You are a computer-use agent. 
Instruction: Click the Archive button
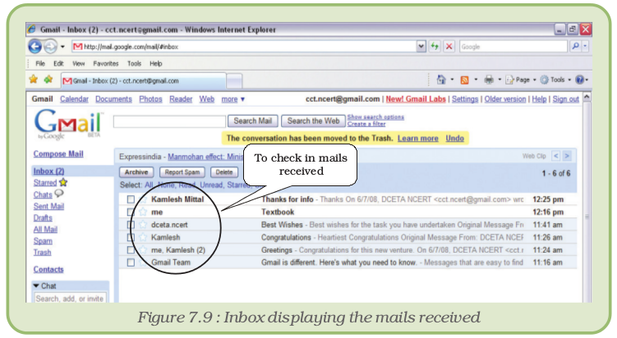tap(136, 172)
